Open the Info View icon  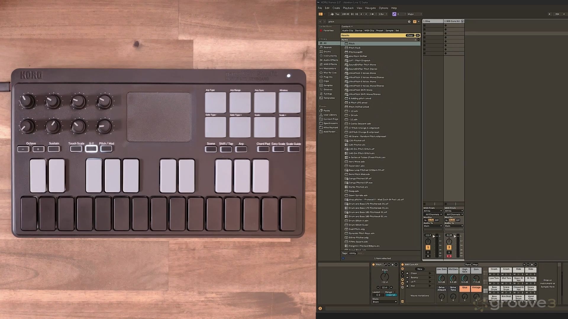tap(320, 308)
